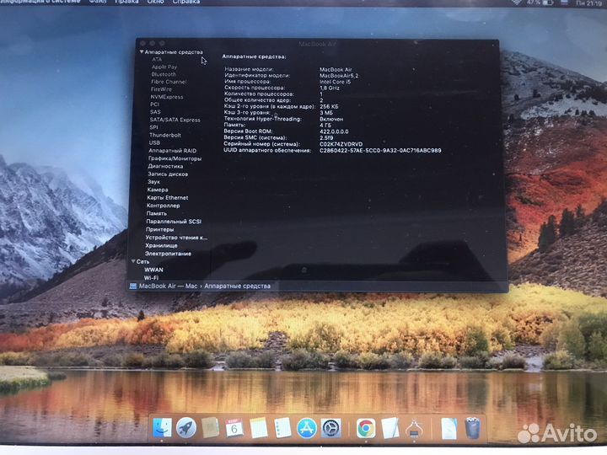This screenshot has height=455, width=607.
Task: Open the Правка menu
Action: coord(126,2)
